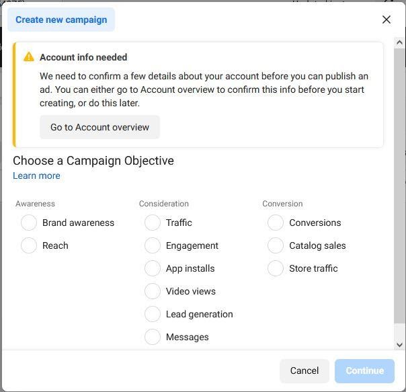This screenshot has width=406, height=392.
Task: Pick the App installs objective
Action: pos(153,268)
